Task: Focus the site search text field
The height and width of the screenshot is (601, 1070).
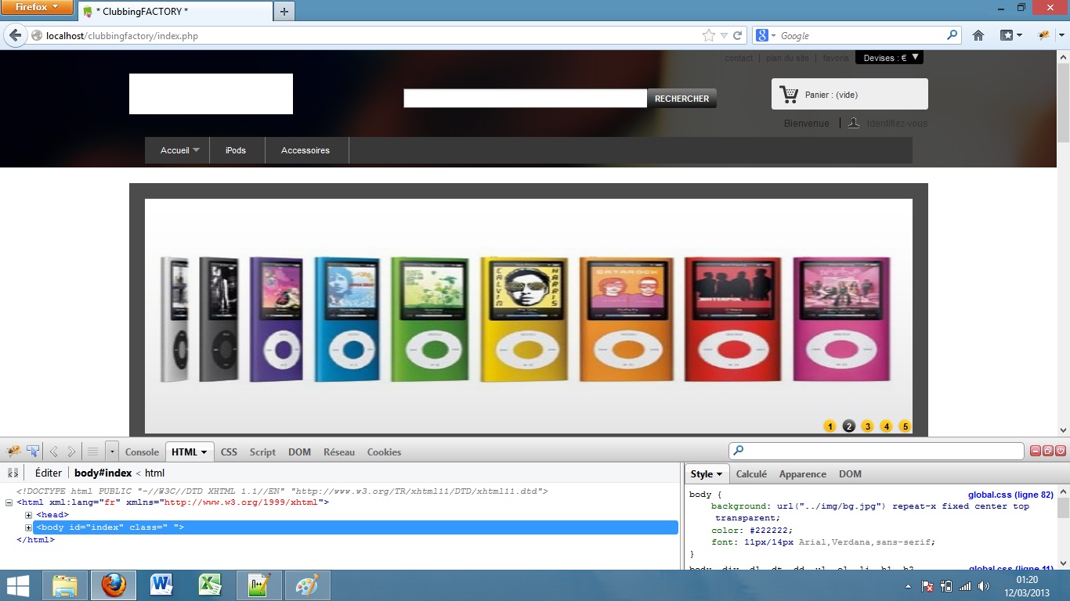Action: (x=526, y=99)
